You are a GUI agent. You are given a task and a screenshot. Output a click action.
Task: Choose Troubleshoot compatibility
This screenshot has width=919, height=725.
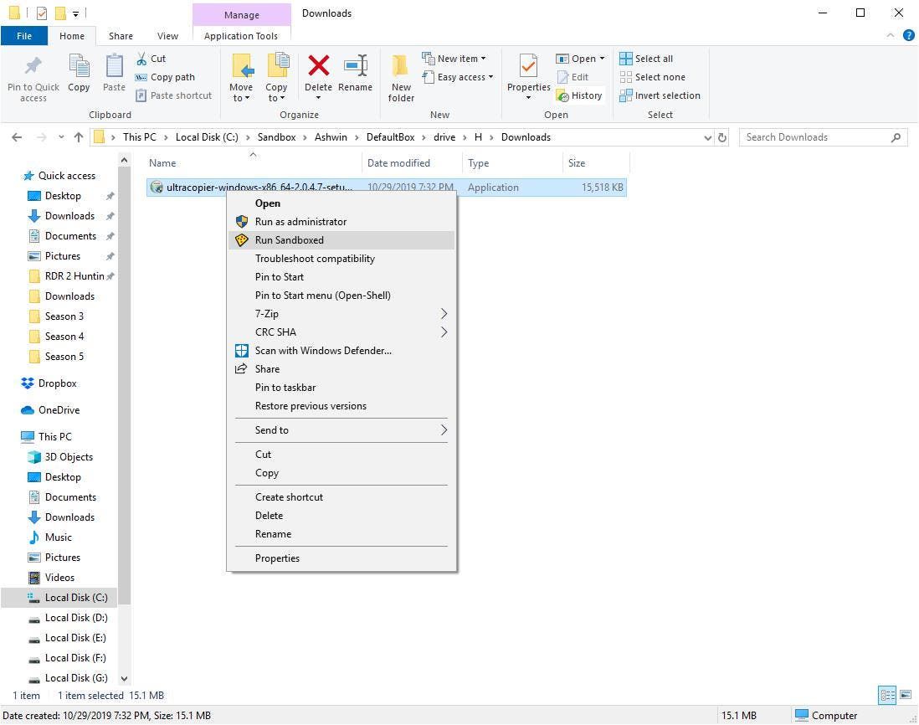tap(341, 259)
